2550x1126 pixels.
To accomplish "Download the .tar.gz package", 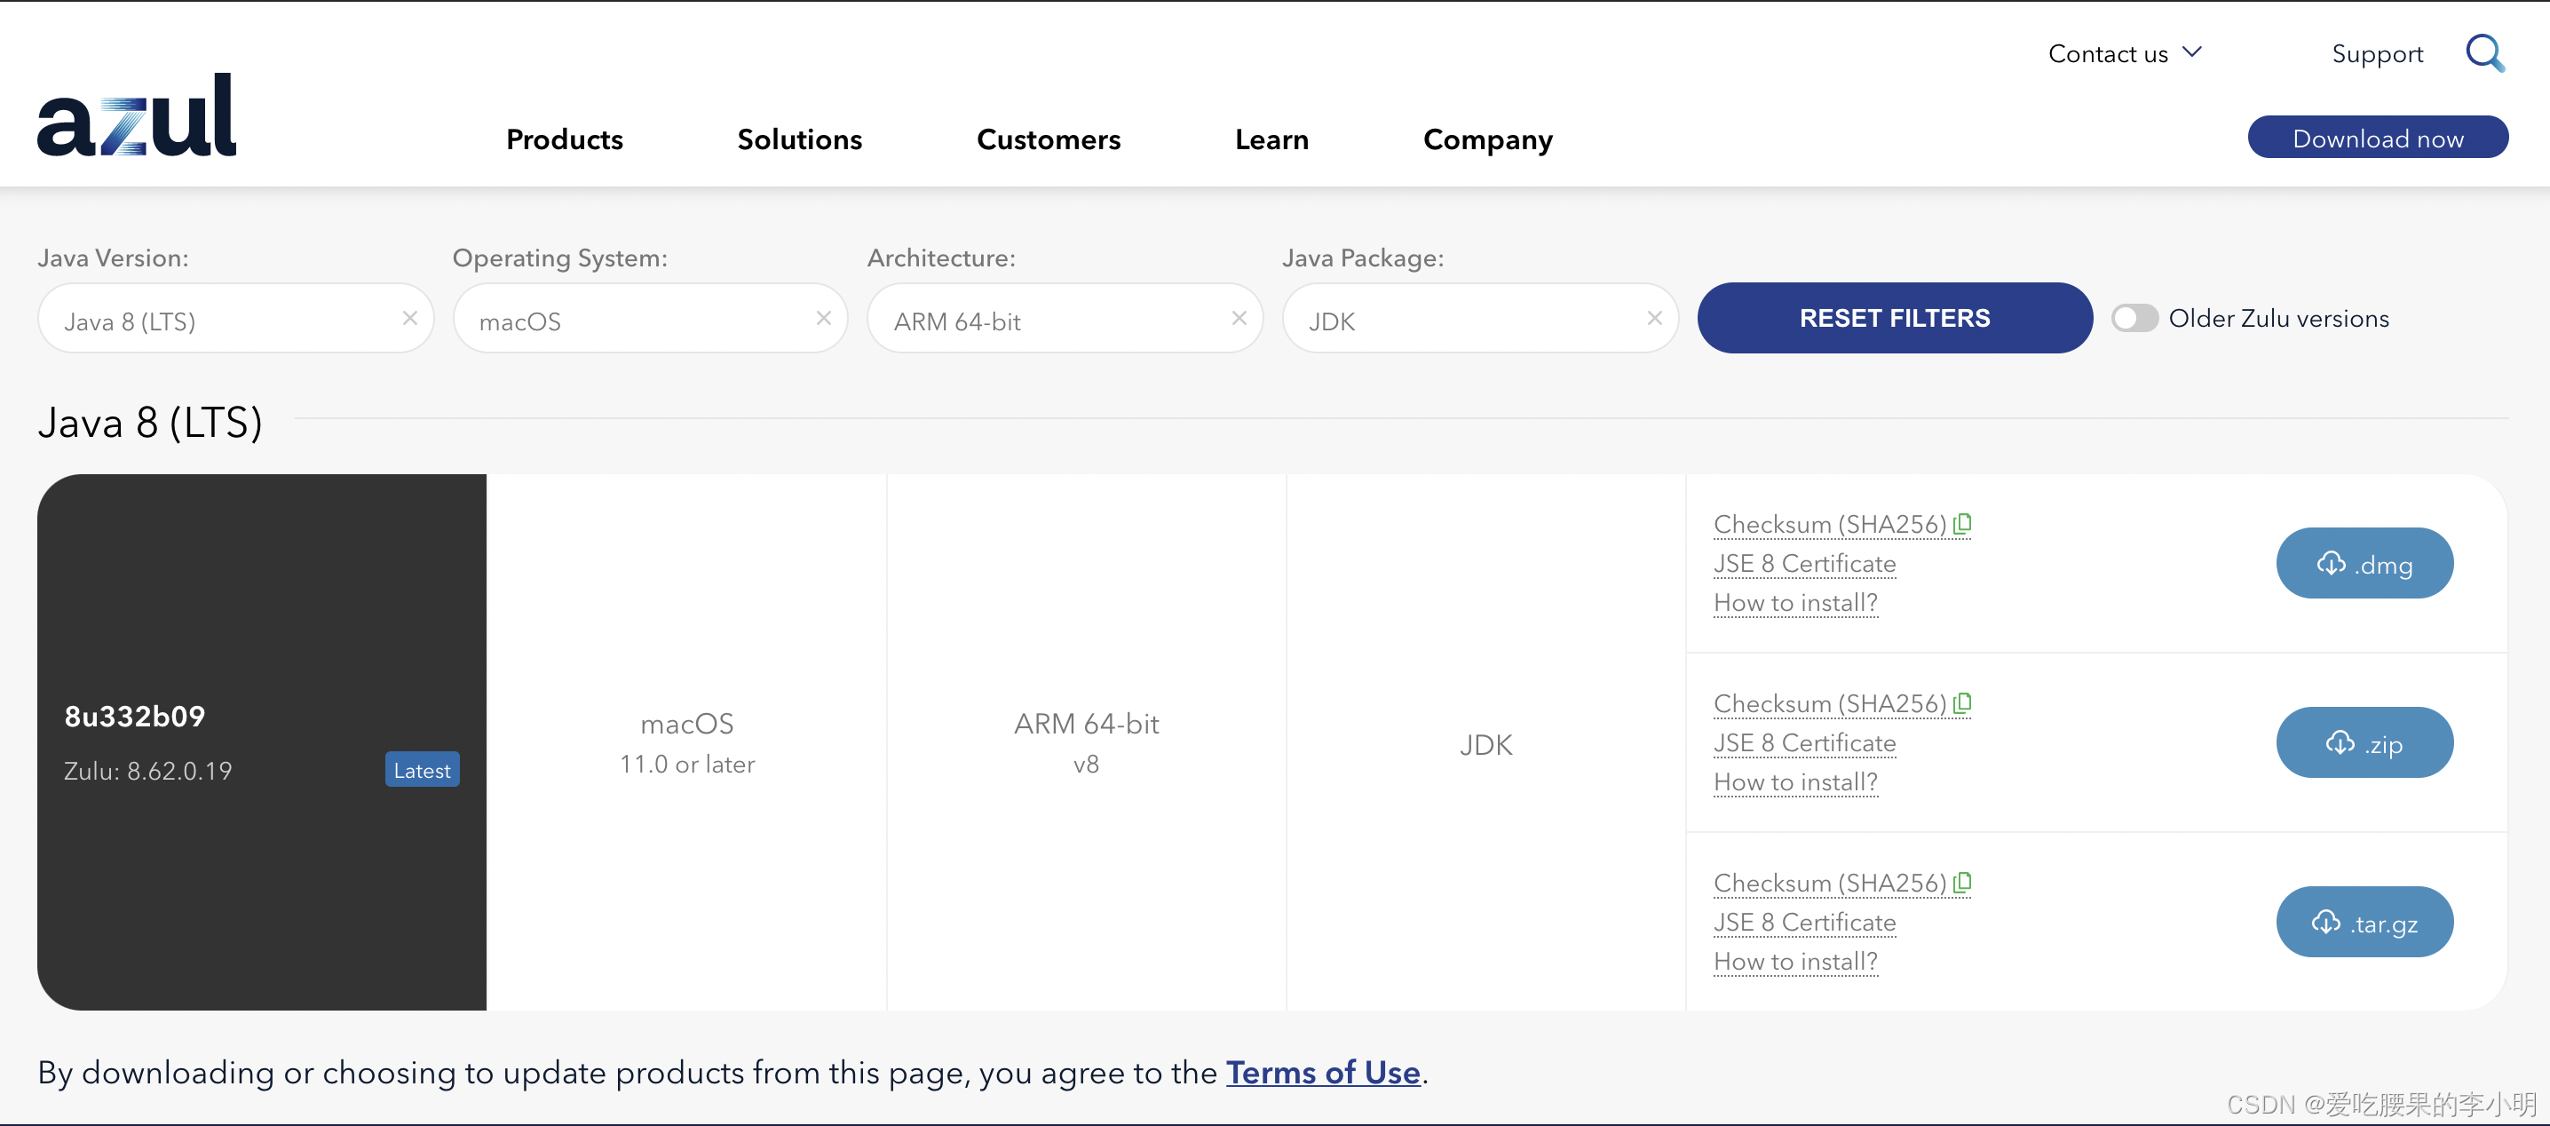I will pyautogui.click(x=2364, y=922).
